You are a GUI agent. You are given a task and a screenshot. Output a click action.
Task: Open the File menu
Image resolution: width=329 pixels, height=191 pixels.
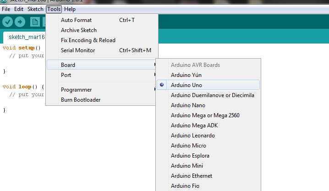click(6, 9)
